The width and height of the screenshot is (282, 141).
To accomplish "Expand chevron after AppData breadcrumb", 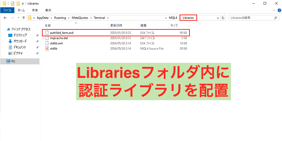I will coord(51,18).
